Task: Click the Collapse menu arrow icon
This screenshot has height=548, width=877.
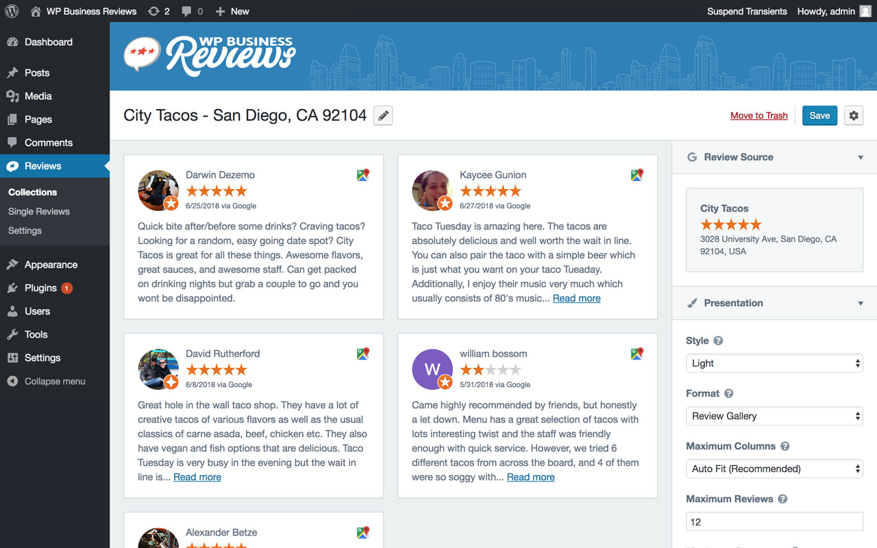Action: click(12, 382)
